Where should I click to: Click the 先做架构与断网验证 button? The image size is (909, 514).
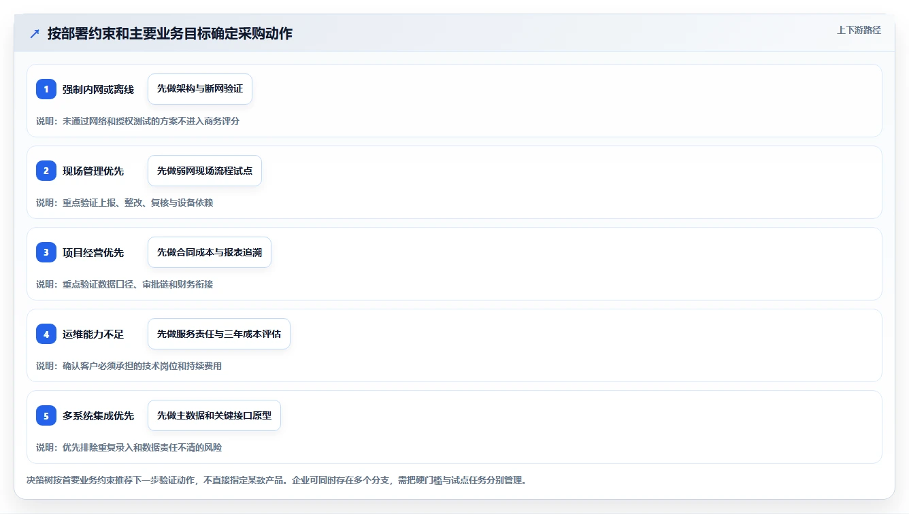point(200,89)
